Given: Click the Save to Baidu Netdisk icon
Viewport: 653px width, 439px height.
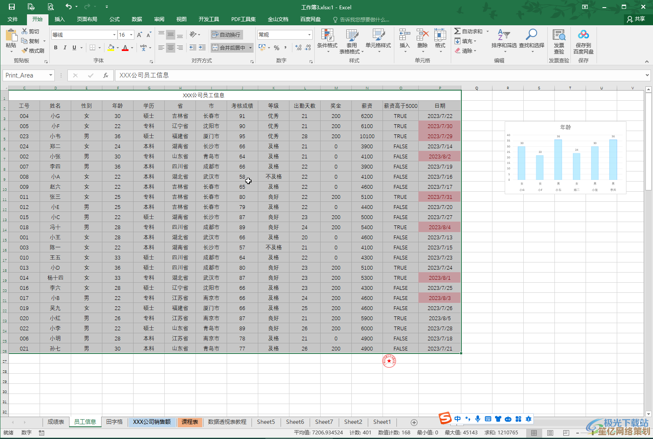Looking at the screenshot, I should [x=583, y=35].
